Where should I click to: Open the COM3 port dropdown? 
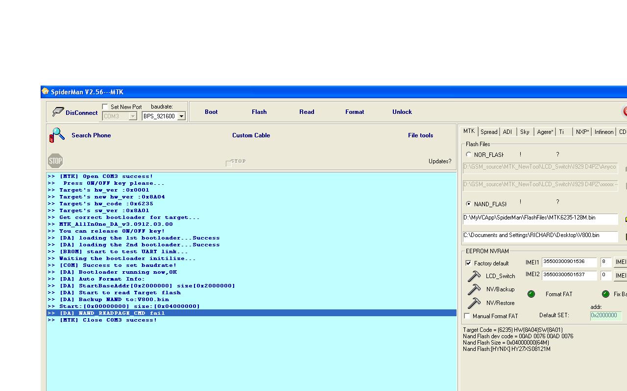(x=132, y=116)
